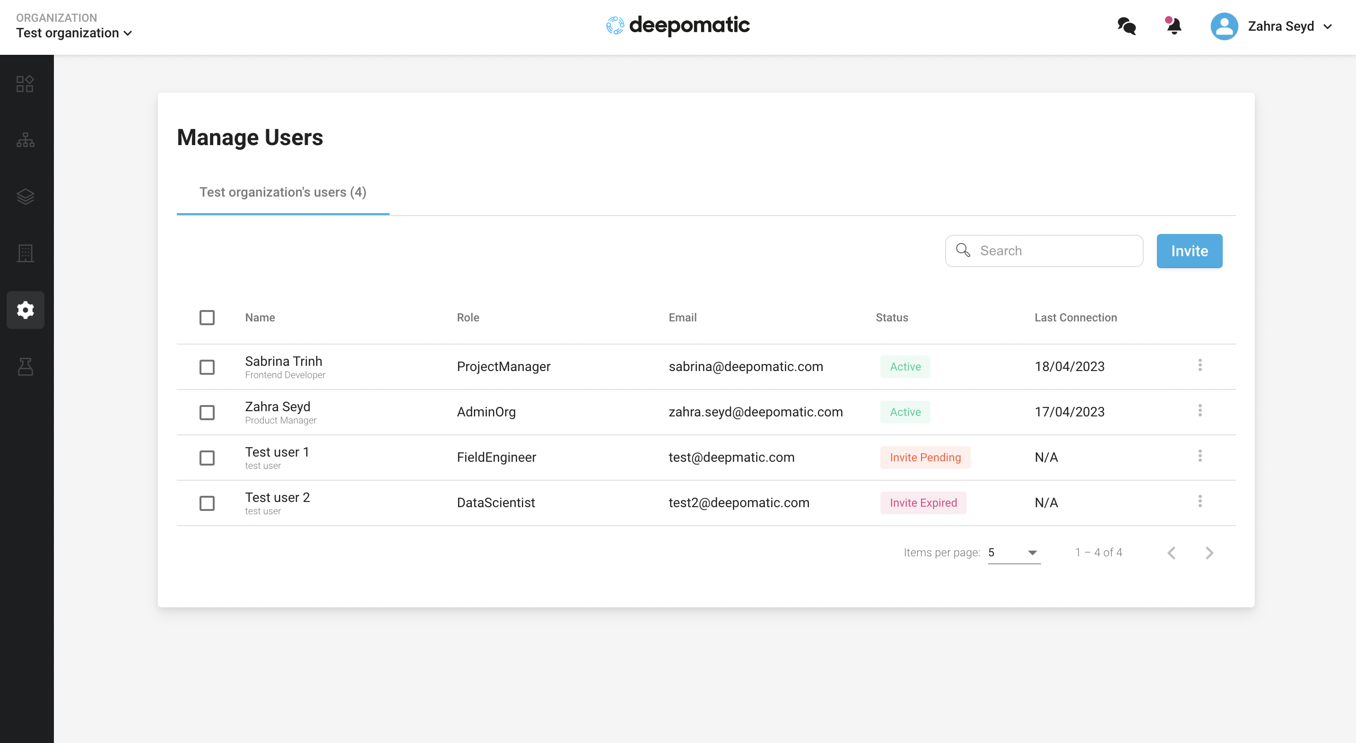The width and height of the screenshot is (1356, 743).
Task: Select Test organization's users tab
Action: [283, 192]
